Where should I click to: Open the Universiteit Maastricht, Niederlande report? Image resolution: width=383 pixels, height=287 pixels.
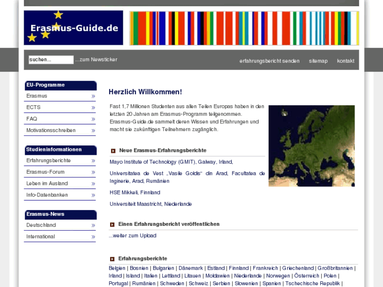tap(151, 204)
